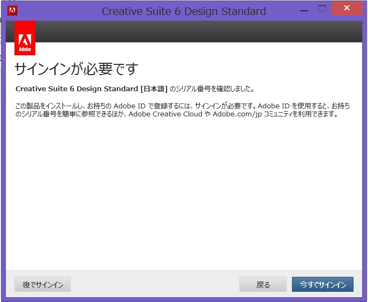Minimize the installer window

(x=304, y=11)
